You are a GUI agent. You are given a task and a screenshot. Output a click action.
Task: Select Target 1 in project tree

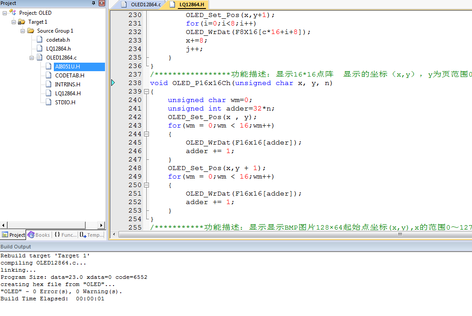coord(38,22)
